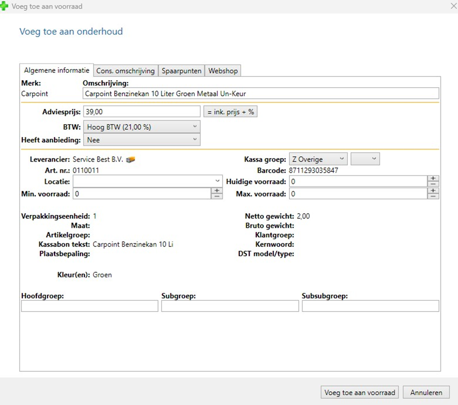Expand the Heeft aanbieding dropdown

(141, 139)
